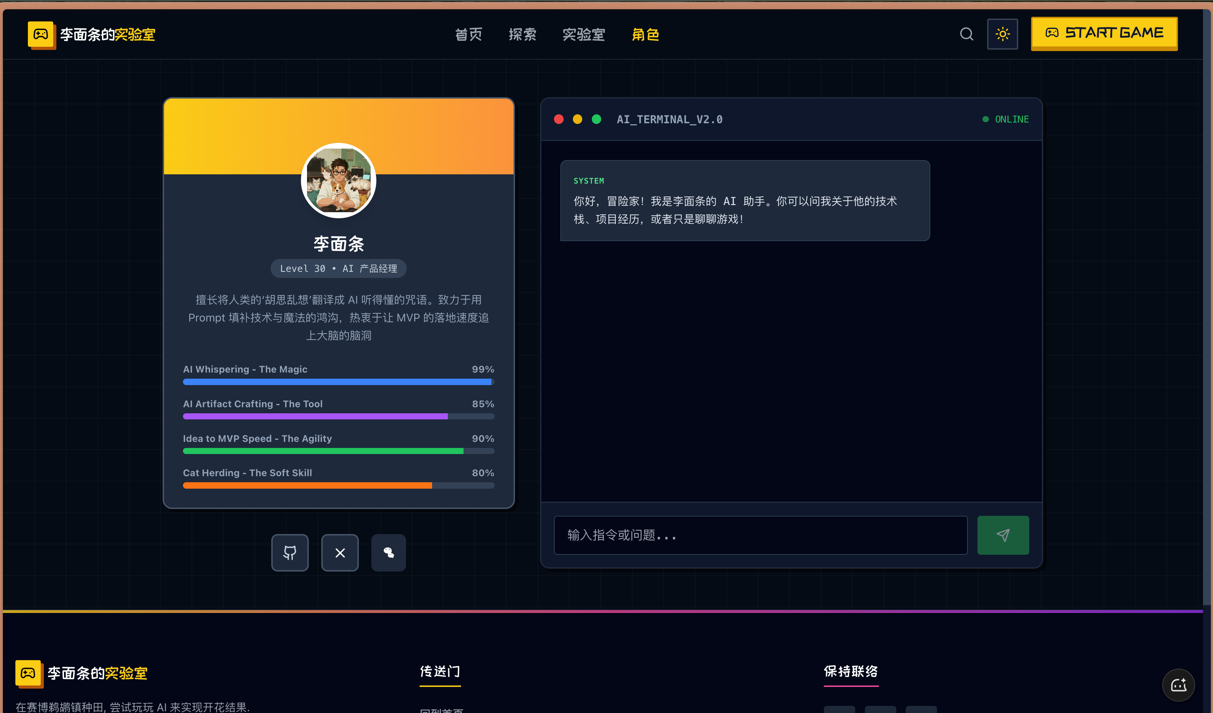Open the 探索 nav item
Image resolution: width=1213 pixels, height=713 pixels.
pos(522,35)
